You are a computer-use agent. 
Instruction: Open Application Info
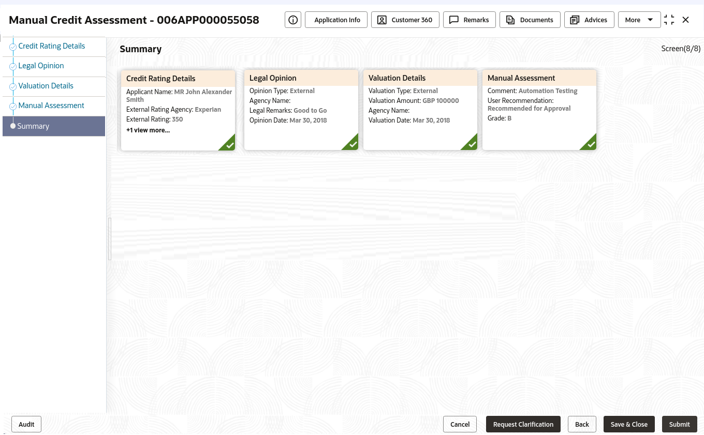pos(337,20)
